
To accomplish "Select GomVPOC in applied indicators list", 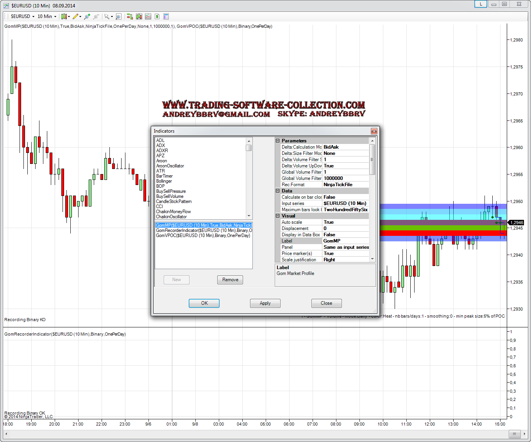I will pyautogui.click(x=203, y=235).
